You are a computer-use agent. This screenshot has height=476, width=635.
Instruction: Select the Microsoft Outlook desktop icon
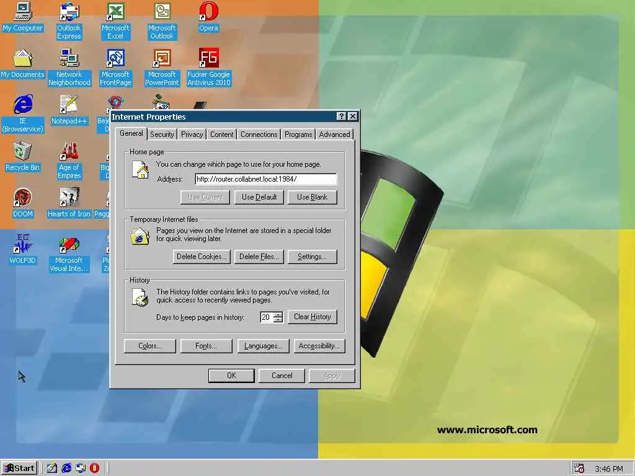(x=162, y=21)
